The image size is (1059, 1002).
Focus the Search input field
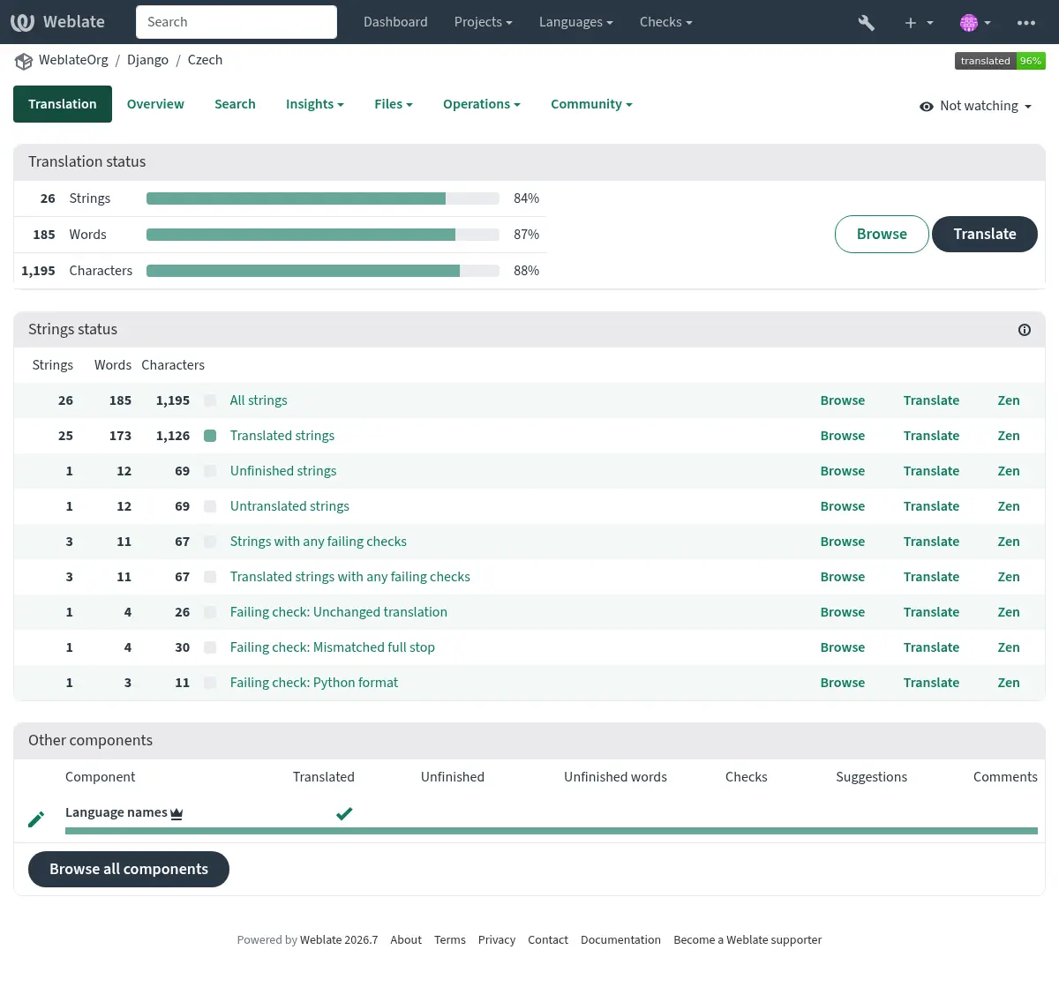click(x=237, y=22)
